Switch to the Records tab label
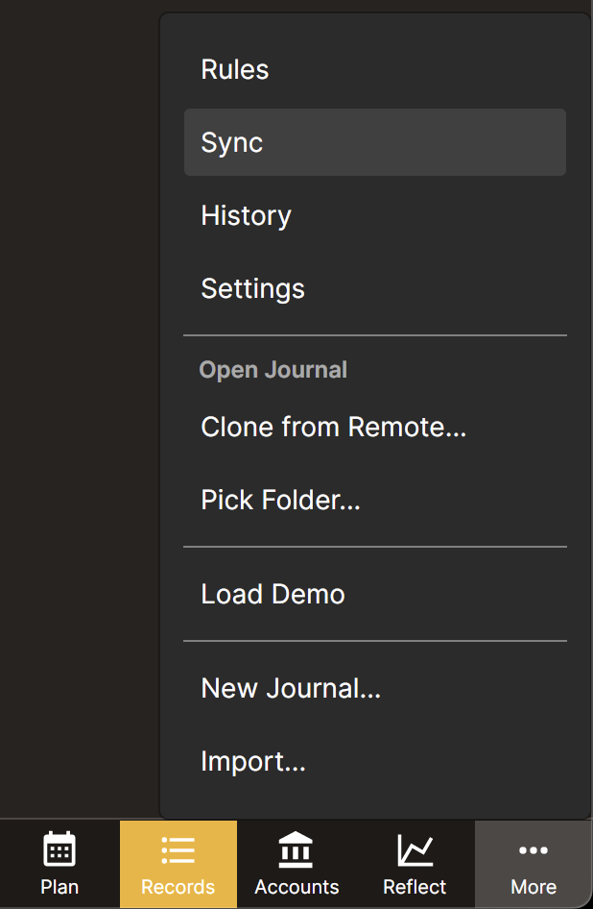The height and width of the screenshot is (909, 593). pos(178,887)
